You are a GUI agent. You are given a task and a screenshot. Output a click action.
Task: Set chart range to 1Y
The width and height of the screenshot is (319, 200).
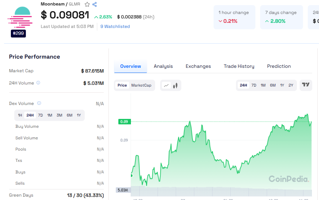point(282,85)
